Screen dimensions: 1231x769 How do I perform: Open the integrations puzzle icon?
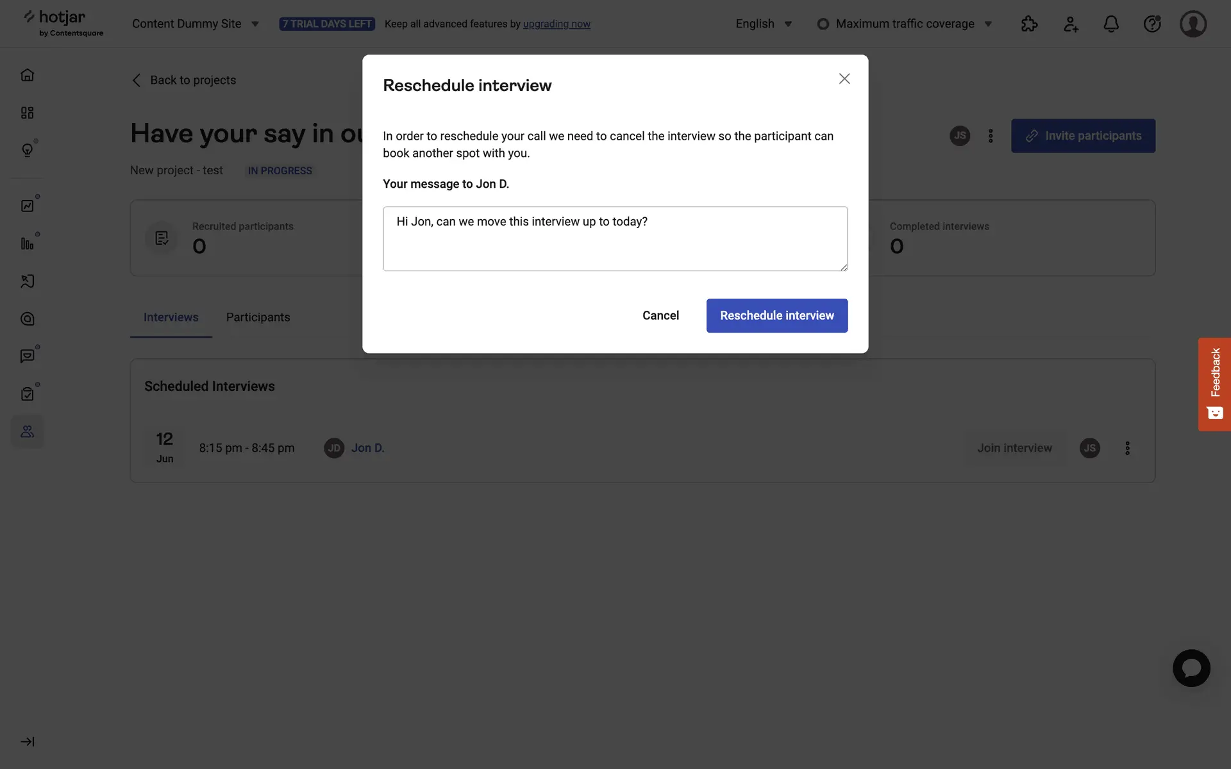[1029, 24]
